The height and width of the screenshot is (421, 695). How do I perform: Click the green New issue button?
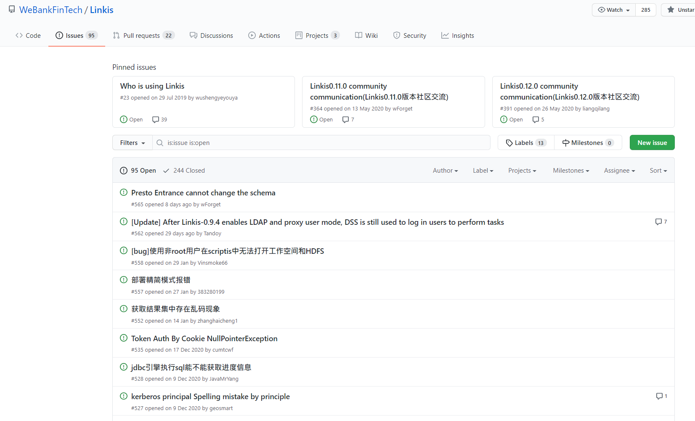click(x=652, y=143)
